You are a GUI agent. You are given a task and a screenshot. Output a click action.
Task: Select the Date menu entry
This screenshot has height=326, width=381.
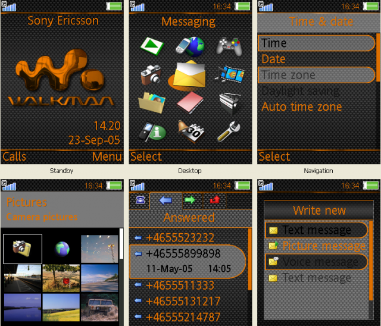pyautogui.click(x=316, y=59)
